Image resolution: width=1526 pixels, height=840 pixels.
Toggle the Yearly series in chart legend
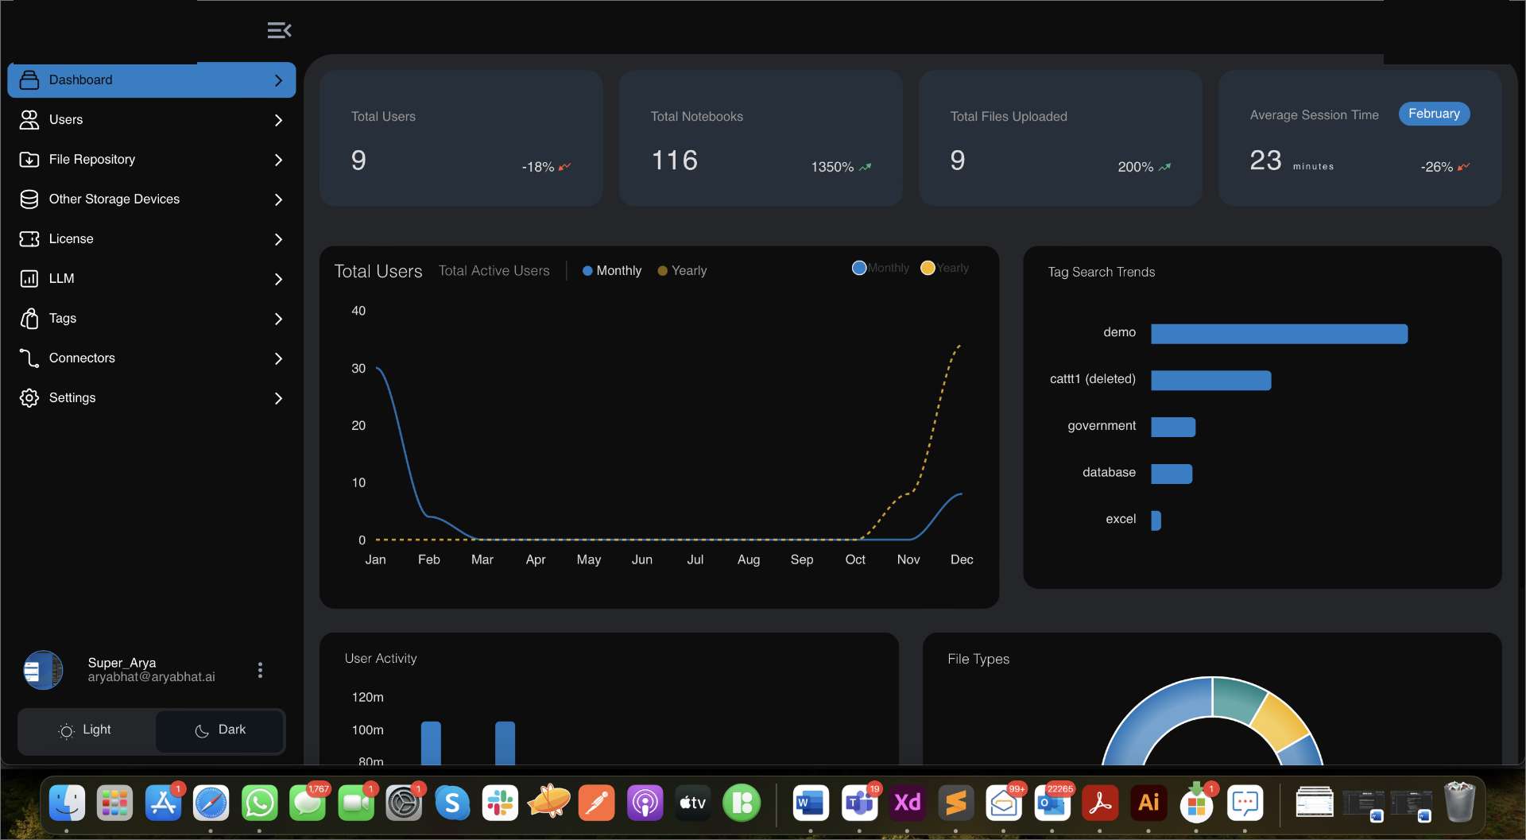tap(944, 268)
